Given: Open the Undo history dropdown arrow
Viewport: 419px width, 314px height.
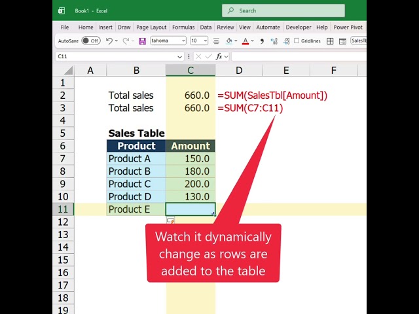Looking at the screenshot, I should [117, 41].
